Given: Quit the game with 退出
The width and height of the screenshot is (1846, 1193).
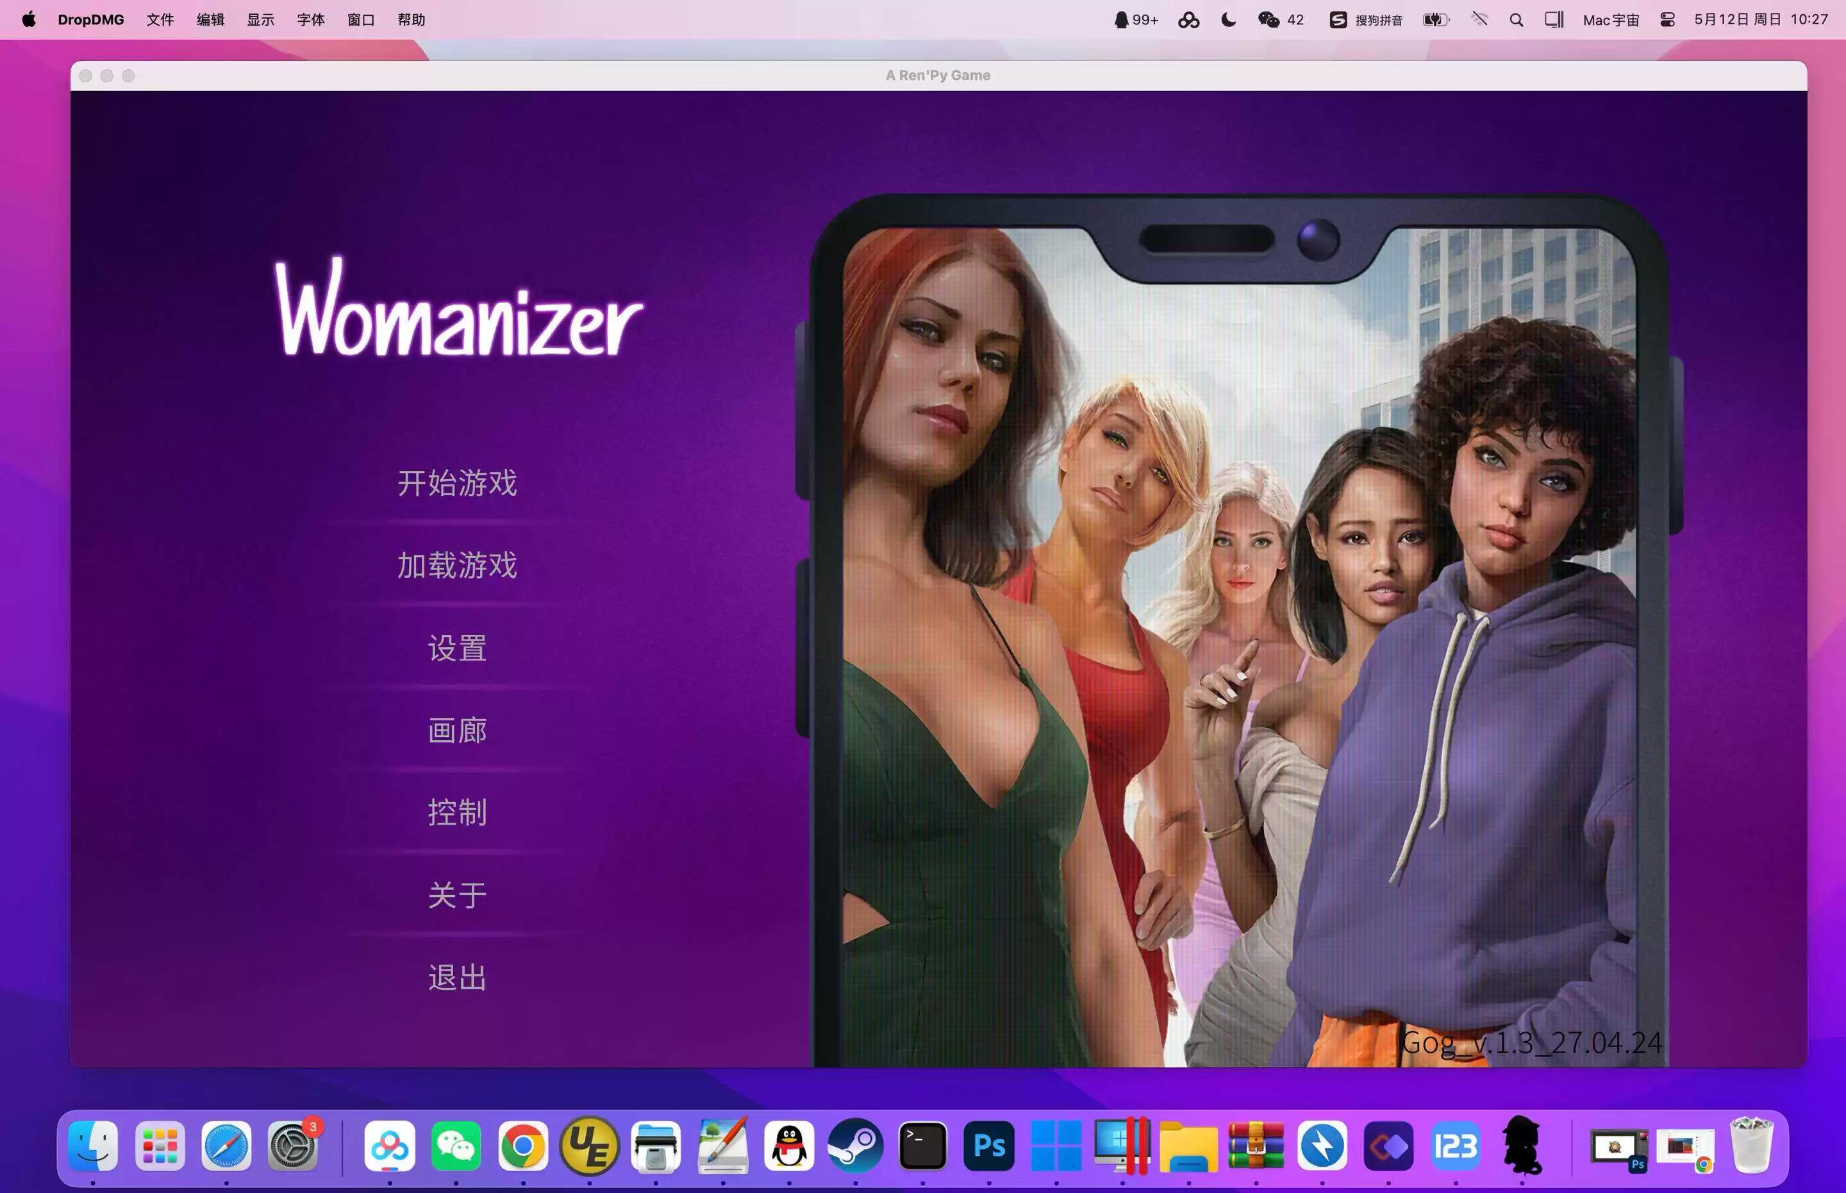Looking at the screenshot, I should tap(457, 978).
